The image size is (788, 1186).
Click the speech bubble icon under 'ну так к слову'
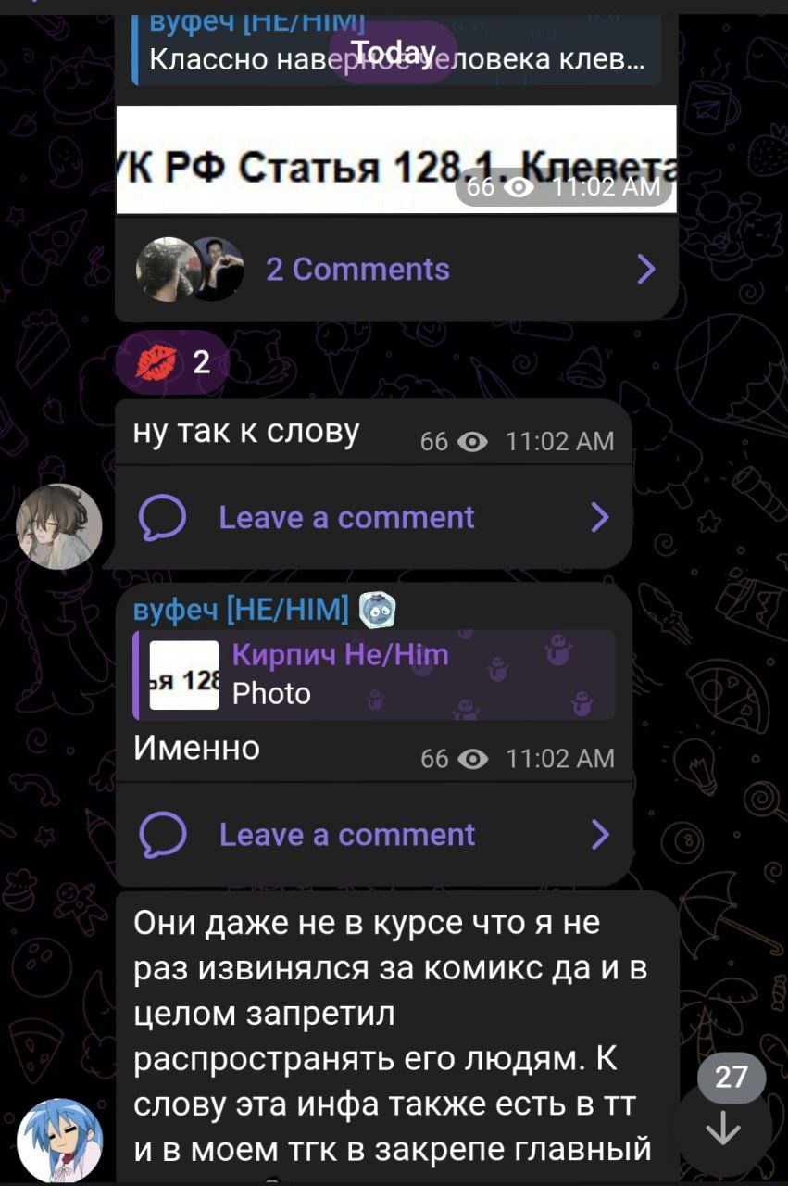coord(162,517)
